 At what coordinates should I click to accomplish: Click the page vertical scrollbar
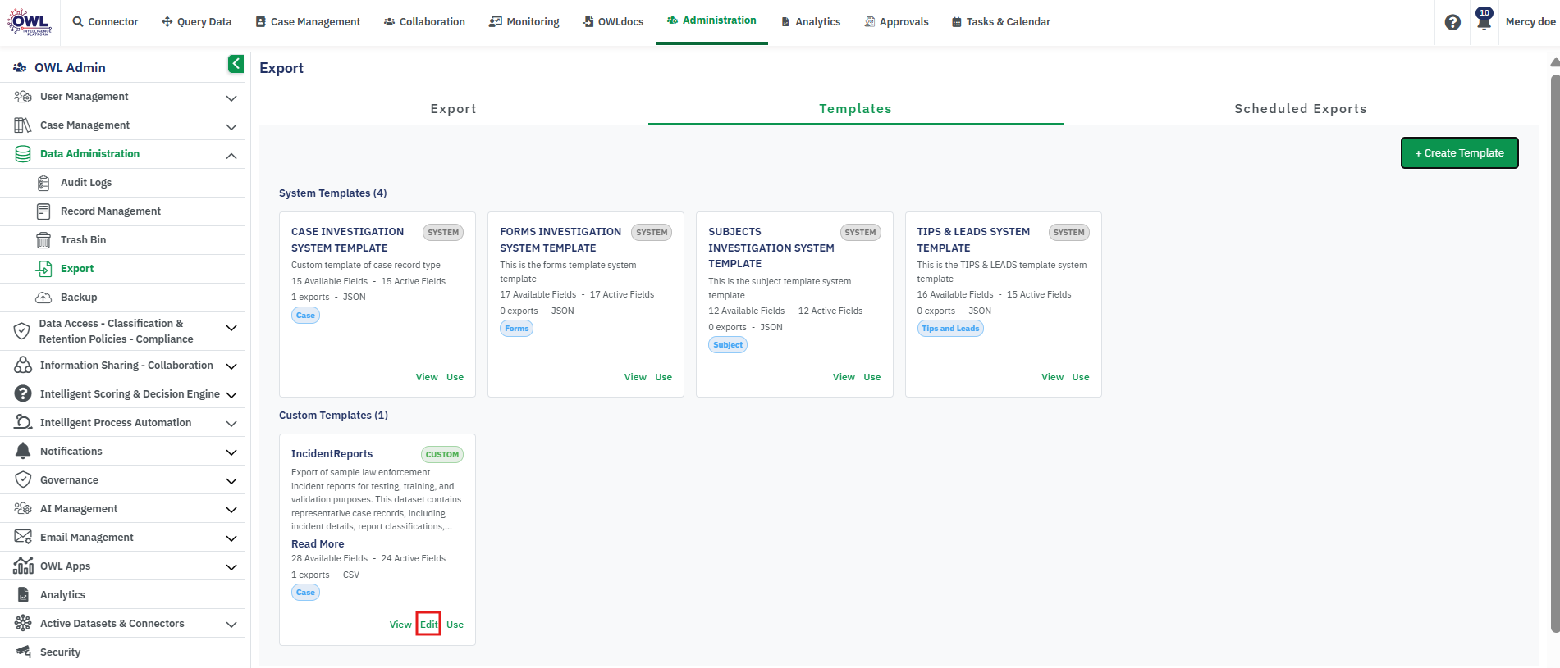[x=1554, y=352]
